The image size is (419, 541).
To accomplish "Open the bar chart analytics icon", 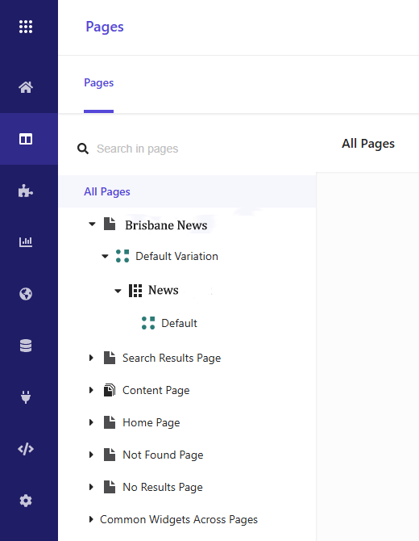I will [26, 242].
